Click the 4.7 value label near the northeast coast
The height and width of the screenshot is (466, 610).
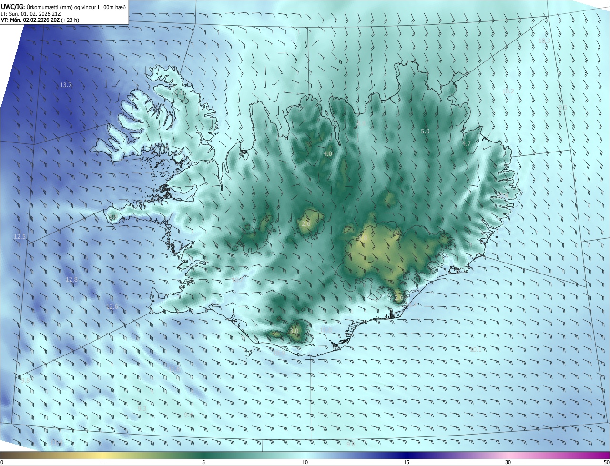coord(467,143)
